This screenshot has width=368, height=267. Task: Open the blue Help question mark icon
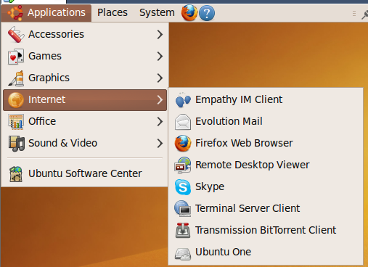coord(207,13)
